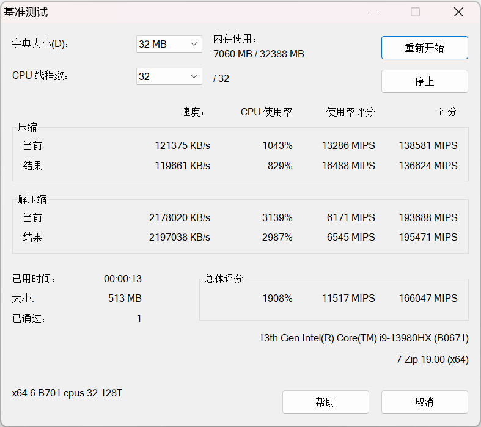Expand the CPU 线程数 combo box

[169, 76]
